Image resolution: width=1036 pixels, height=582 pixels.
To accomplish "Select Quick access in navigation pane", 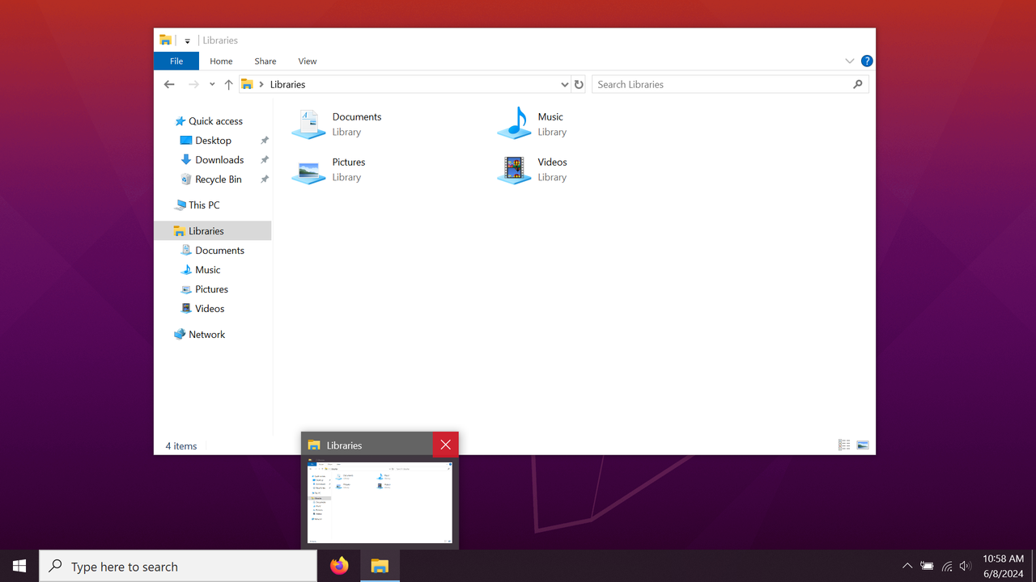I will click(x=215, y=121).
